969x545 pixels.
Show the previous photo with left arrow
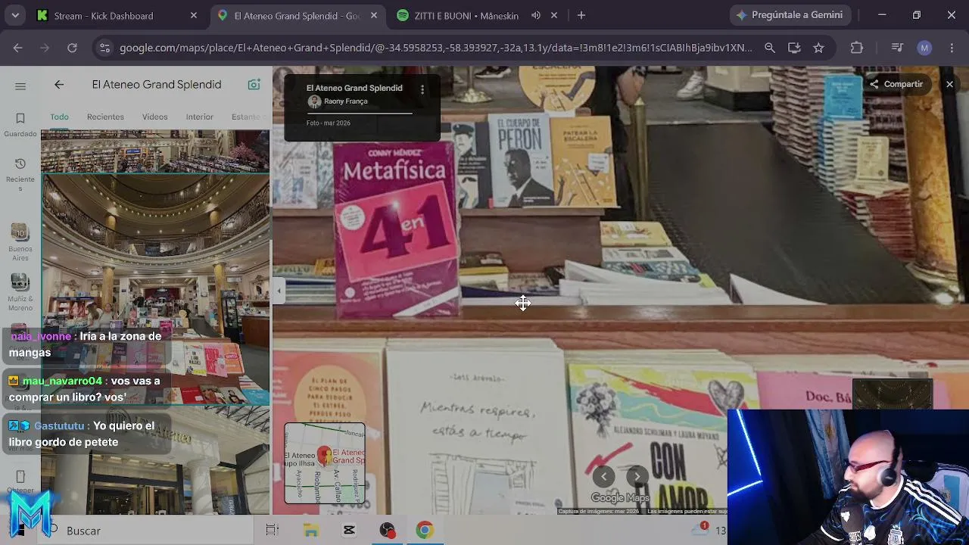pyautogui.click(x=603, y=476)
